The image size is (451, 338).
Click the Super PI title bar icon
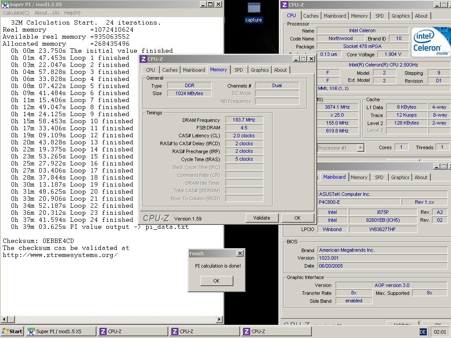coord(5,4)
